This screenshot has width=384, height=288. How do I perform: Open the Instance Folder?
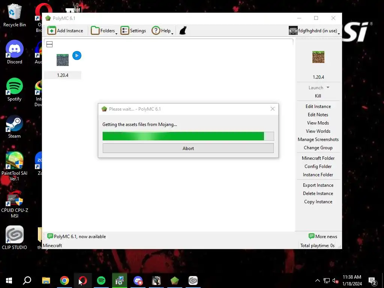pyautogui.click(x=318, y=175)
